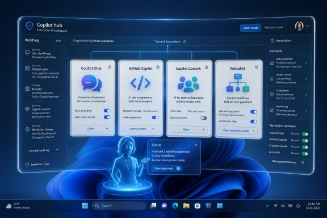
Task: Click the Monitoring chart icon
Action: pyautogui.click(x=271, y=110)
